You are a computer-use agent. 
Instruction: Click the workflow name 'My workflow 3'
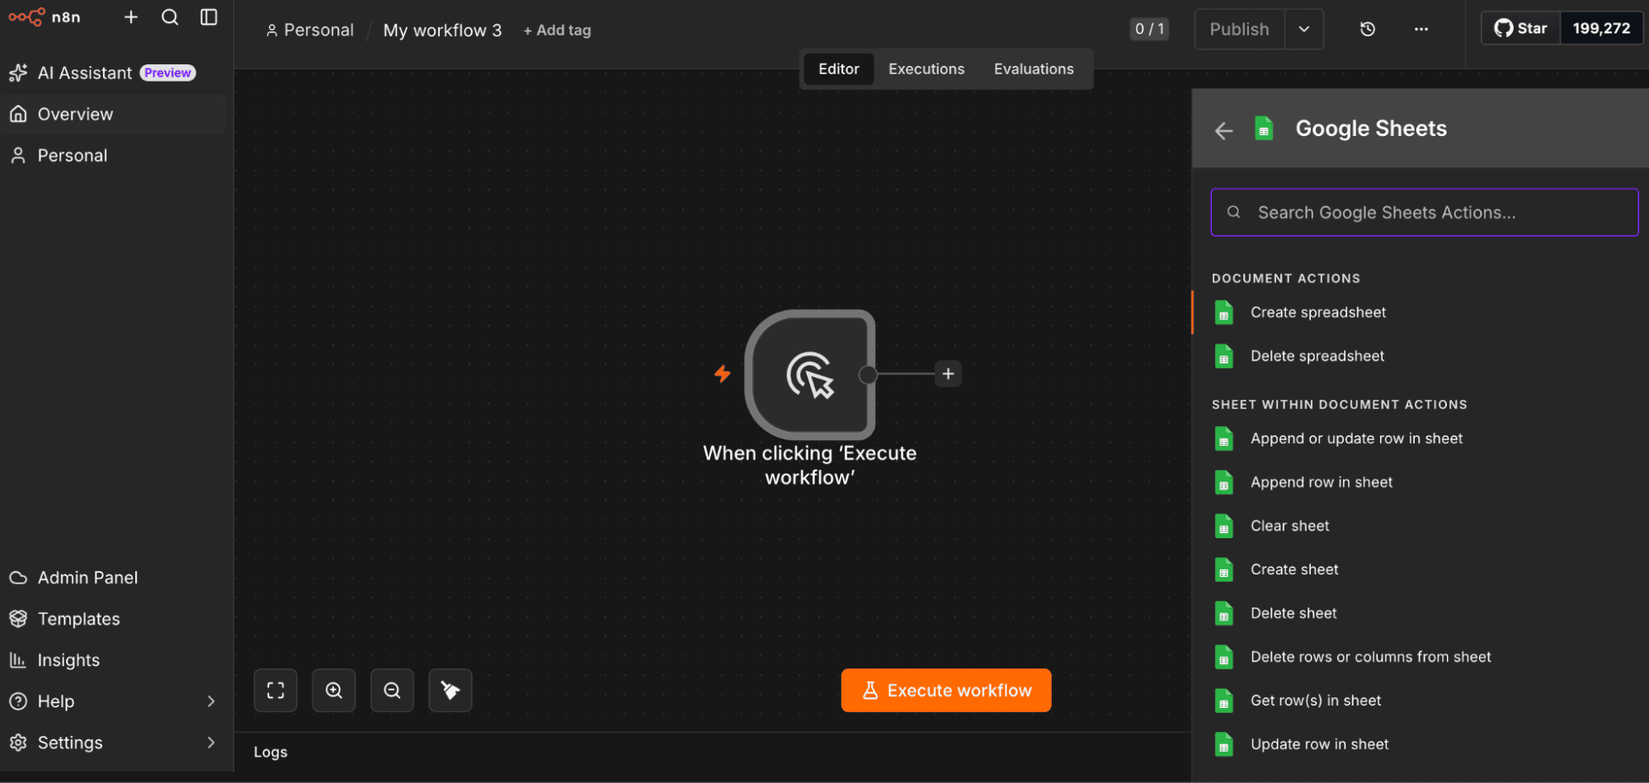click(442, 30)
